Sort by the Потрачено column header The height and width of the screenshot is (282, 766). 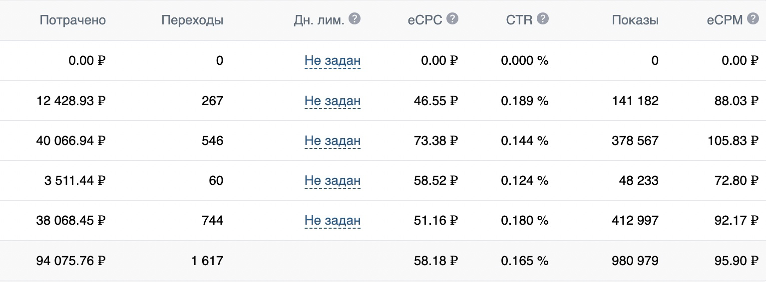click(73, 20)
